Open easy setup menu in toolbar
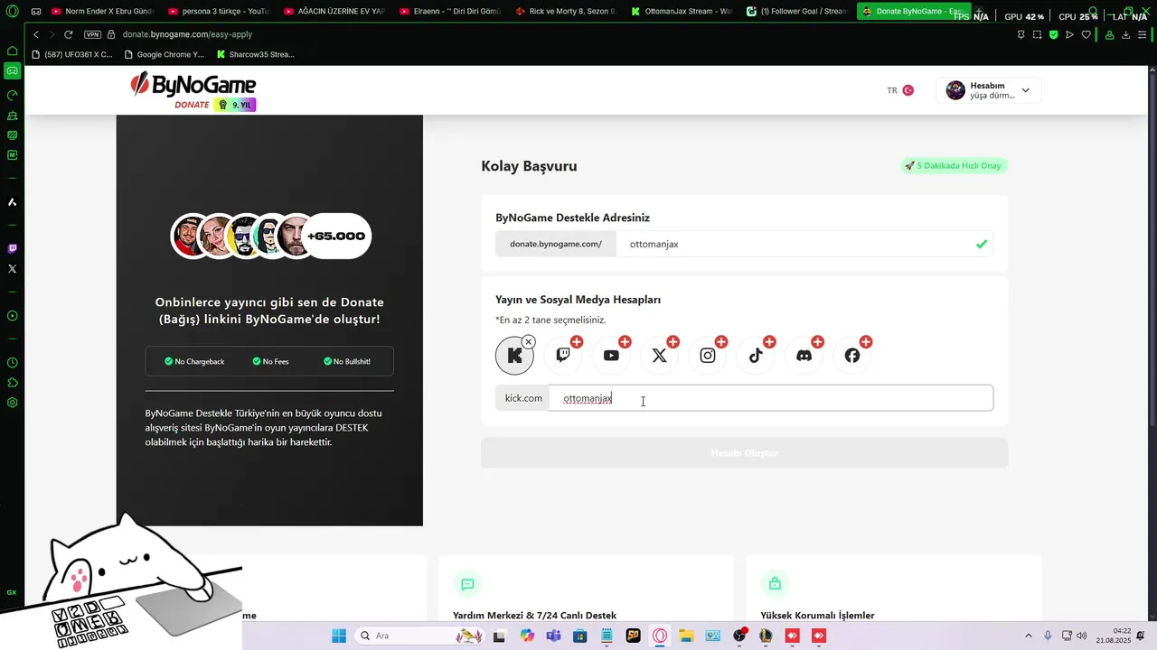1157x650 pixels. click(1144, 34)
